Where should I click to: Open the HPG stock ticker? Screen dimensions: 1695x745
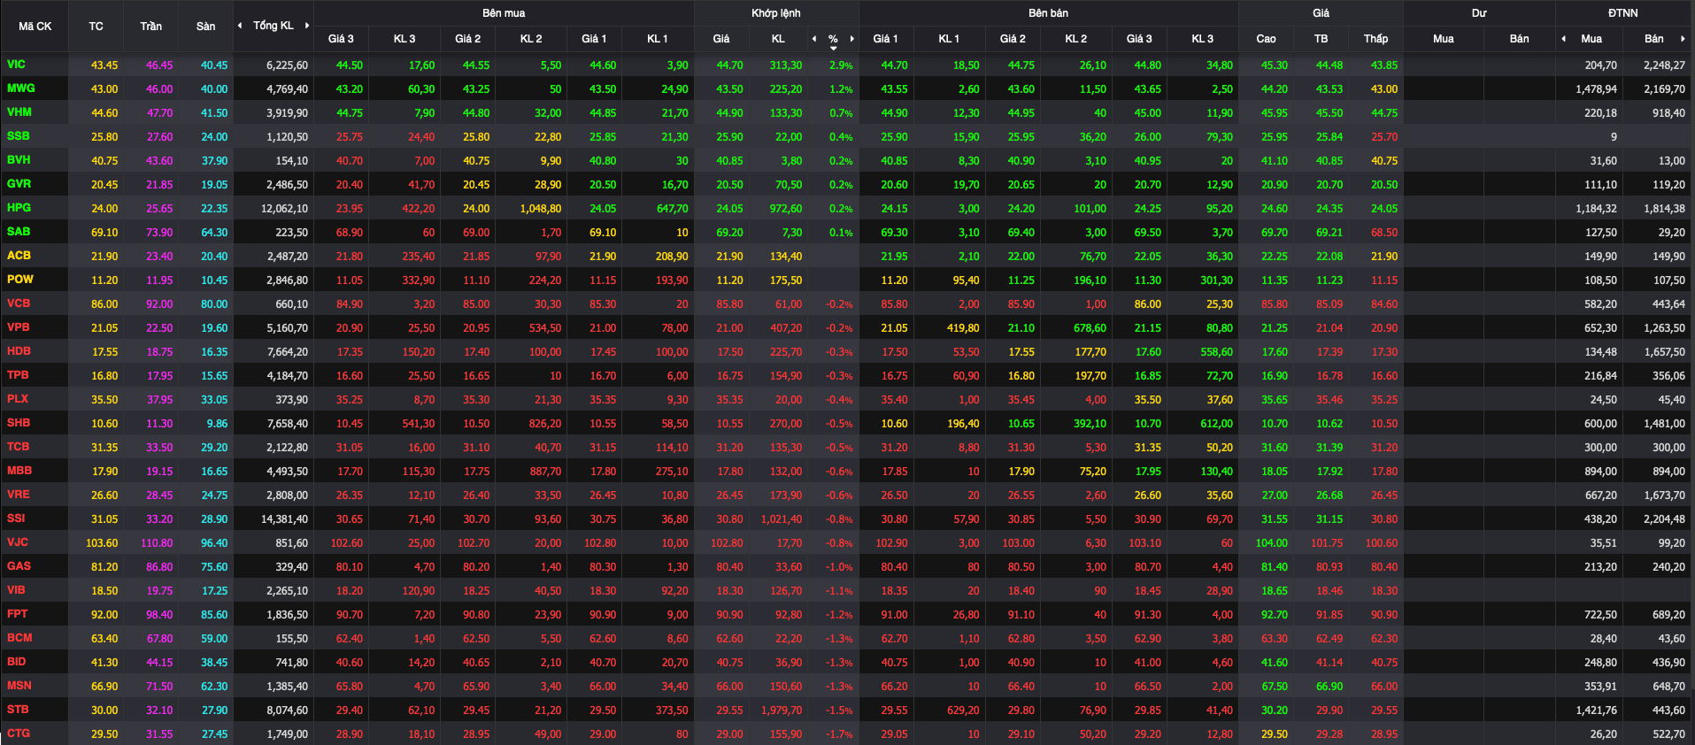tap(19, 208)
